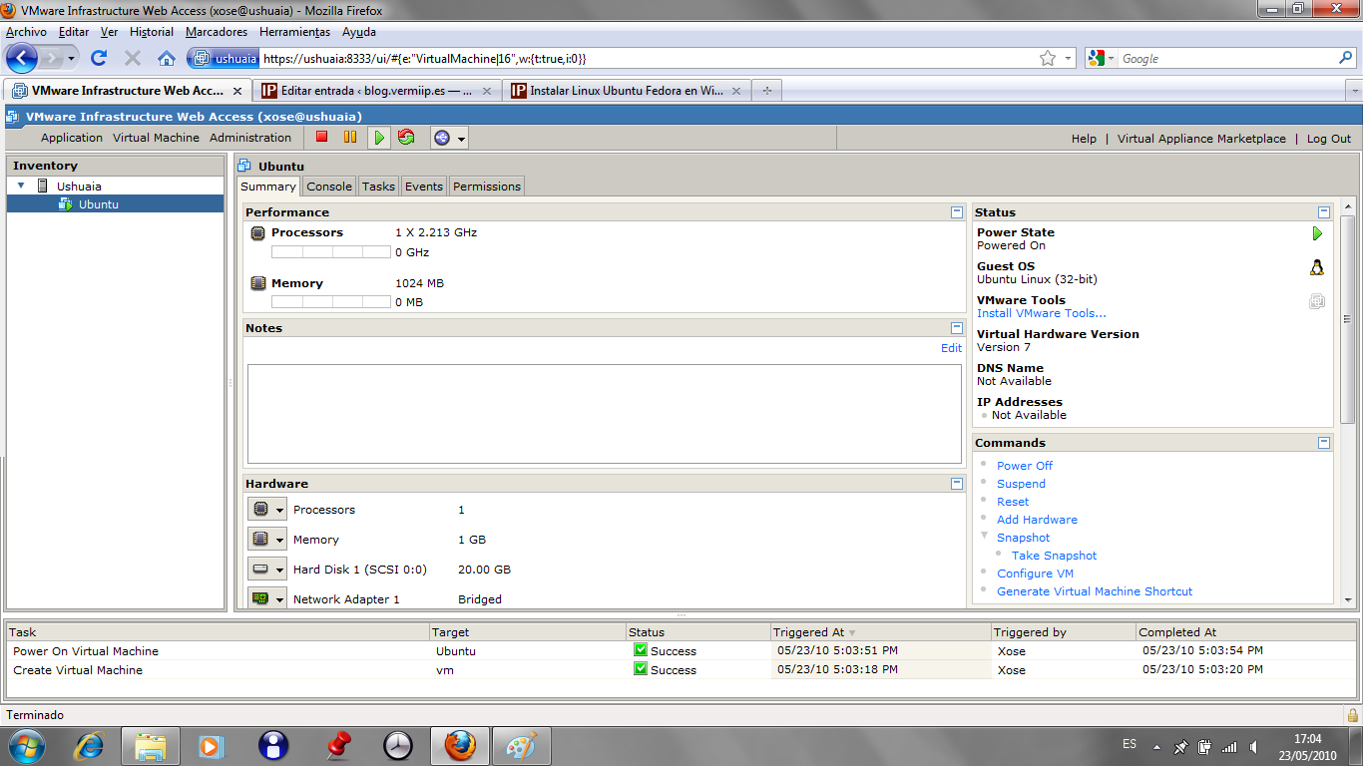Click the green Power On toolbar icon
The image size is (1363, 766).
(x=379, y=138)
